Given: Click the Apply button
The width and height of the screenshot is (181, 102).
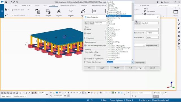Looking at the screenshot, I should pos(102,68).
